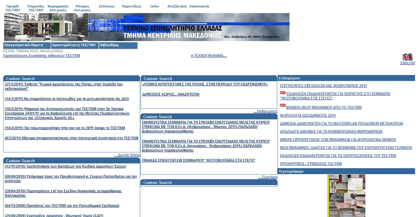Show more events via Εκδηλώσεις link
The image size is (418, 217).
pyautogui.click(x=265, y=111)
